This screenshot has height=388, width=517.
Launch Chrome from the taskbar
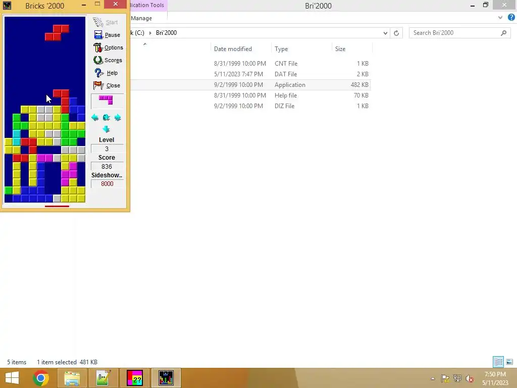tap(41, 378)
